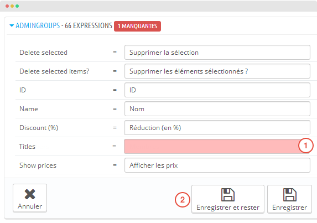
Task: Click the circled number 1 marker
Action: [x=306, y=146]
